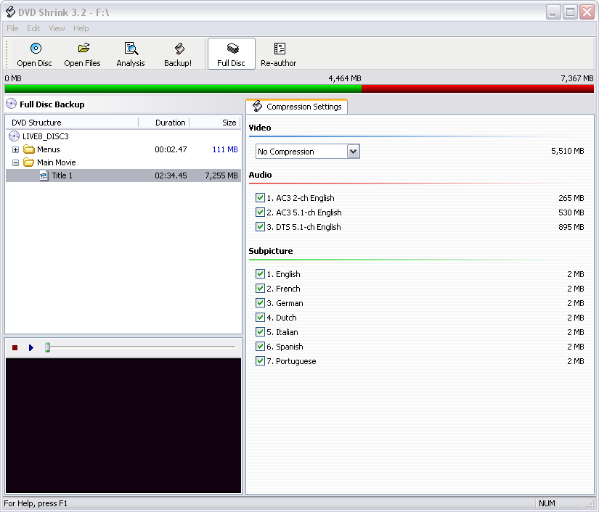Select LIVE8_DISC3 root label
Viewport: 599px width, 512px height.
[x=46, y=136]
